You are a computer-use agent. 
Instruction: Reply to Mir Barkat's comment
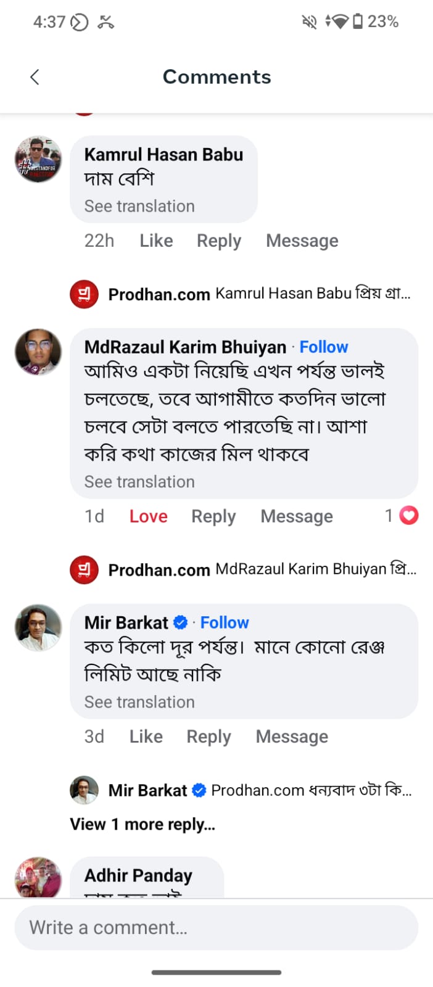[209, 737]
